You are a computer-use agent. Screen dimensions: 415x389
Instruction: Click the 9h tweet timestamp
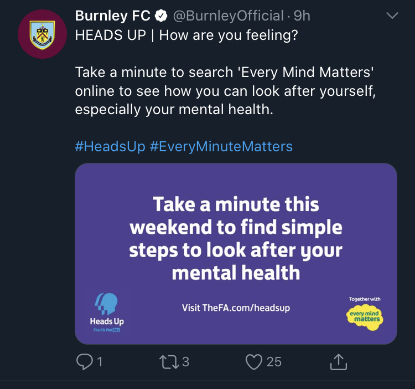click(302, 17)
